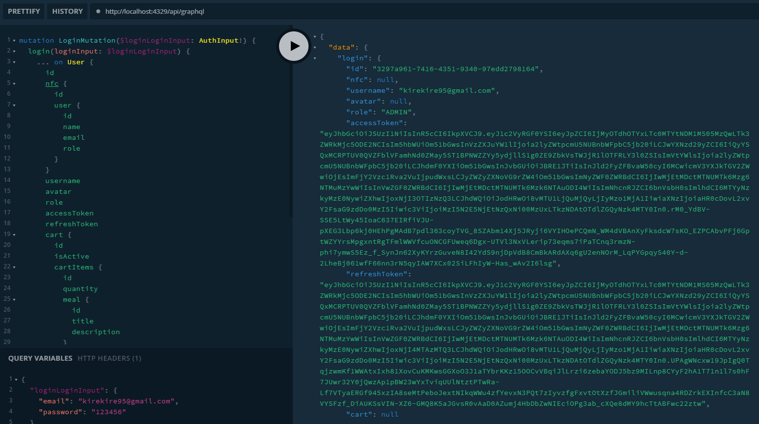This screenshot has width=759, height=424.
Task: Click the avatar field in query
Action: click(58, 192)
